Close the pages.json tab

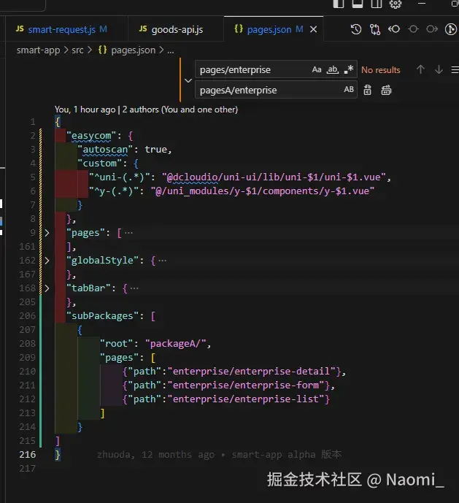pyautogui.click(x=313, y=29)
